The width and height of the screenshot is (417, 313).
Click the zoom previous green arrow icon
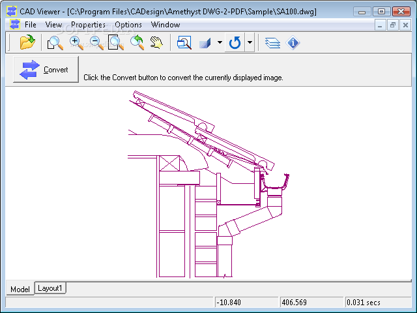pyautogui.click(x=137, y=42)
